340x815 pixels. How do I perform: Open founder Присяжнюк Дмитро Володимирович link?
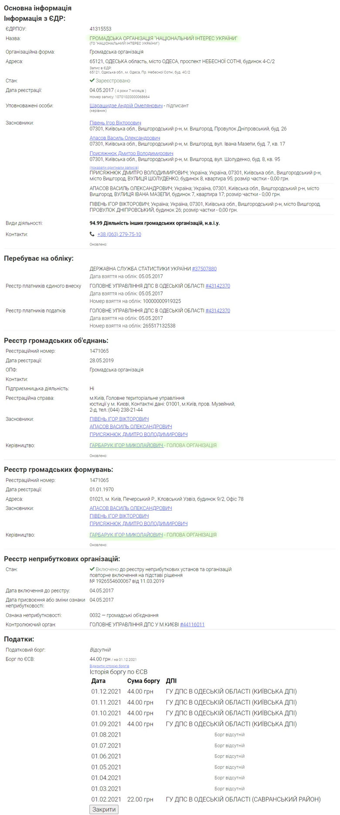131,153
